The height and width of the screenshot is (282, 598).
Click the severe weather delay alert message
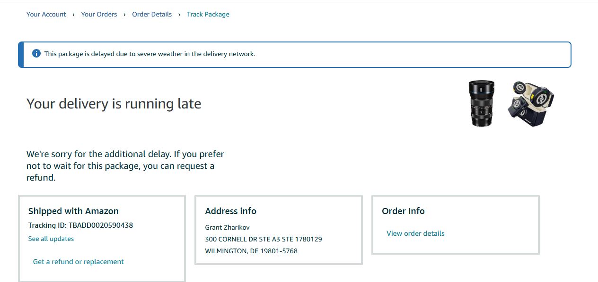tap(150, 54)
